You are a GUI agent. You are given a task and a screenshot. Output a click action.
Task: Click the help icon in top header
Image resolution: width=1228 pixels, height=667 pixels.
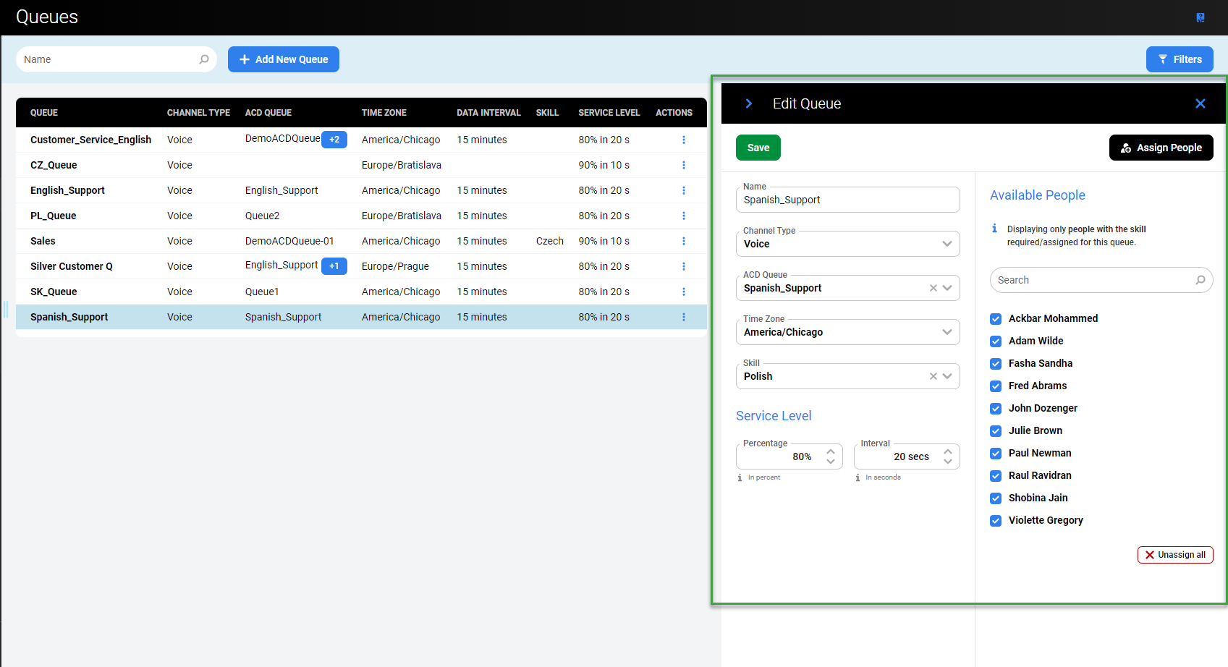[1201, 17]
